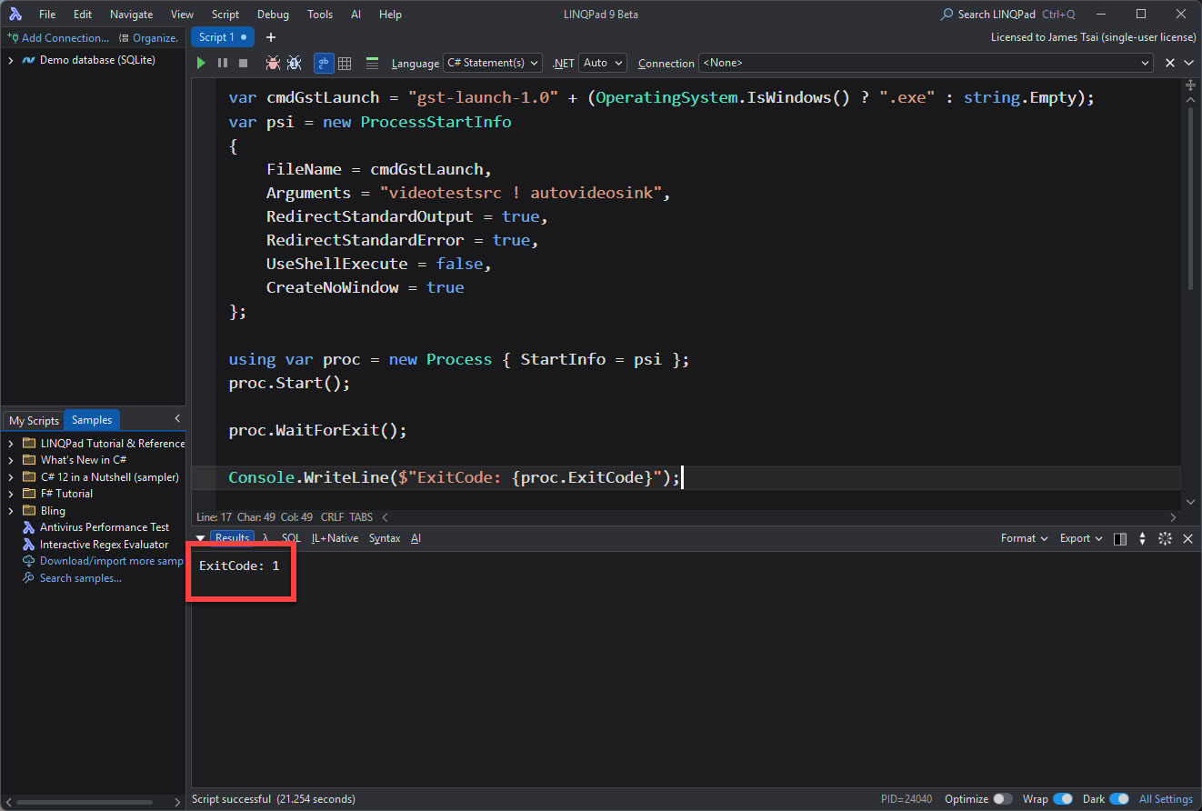Open the Script menu
The width and height of the screenshot is (1202, 811).
(x=225, y=15)
